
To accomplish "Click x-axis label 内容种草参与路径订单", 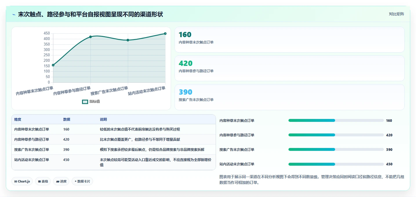I will point(72,91).
